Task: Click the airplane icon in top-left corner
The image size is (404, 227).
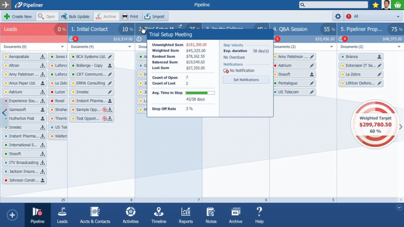Action: pyautogui.click(x=6, y=5)
